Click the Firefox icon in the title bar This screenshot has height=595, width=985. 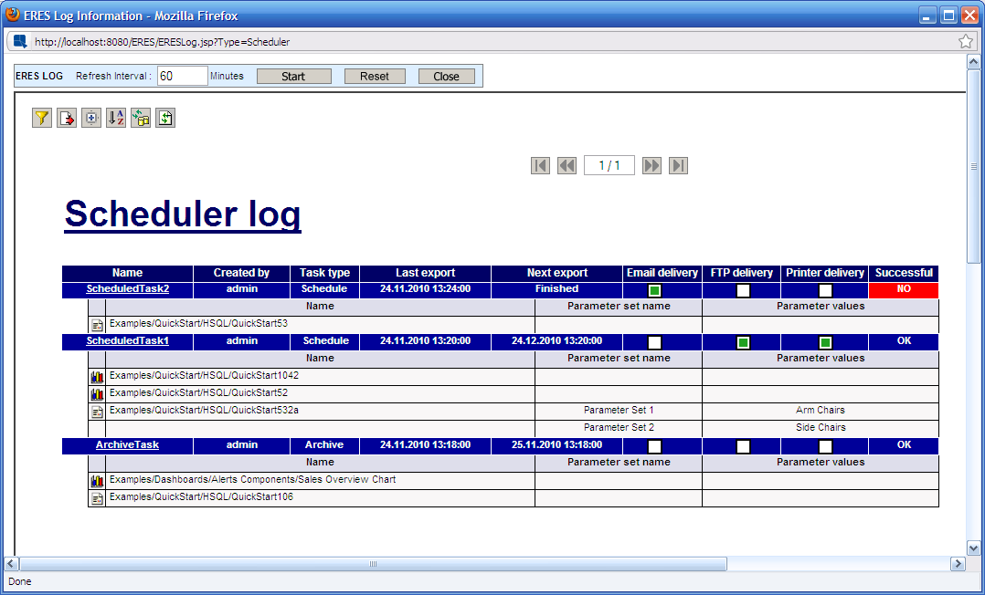click(x=13, y=16)
